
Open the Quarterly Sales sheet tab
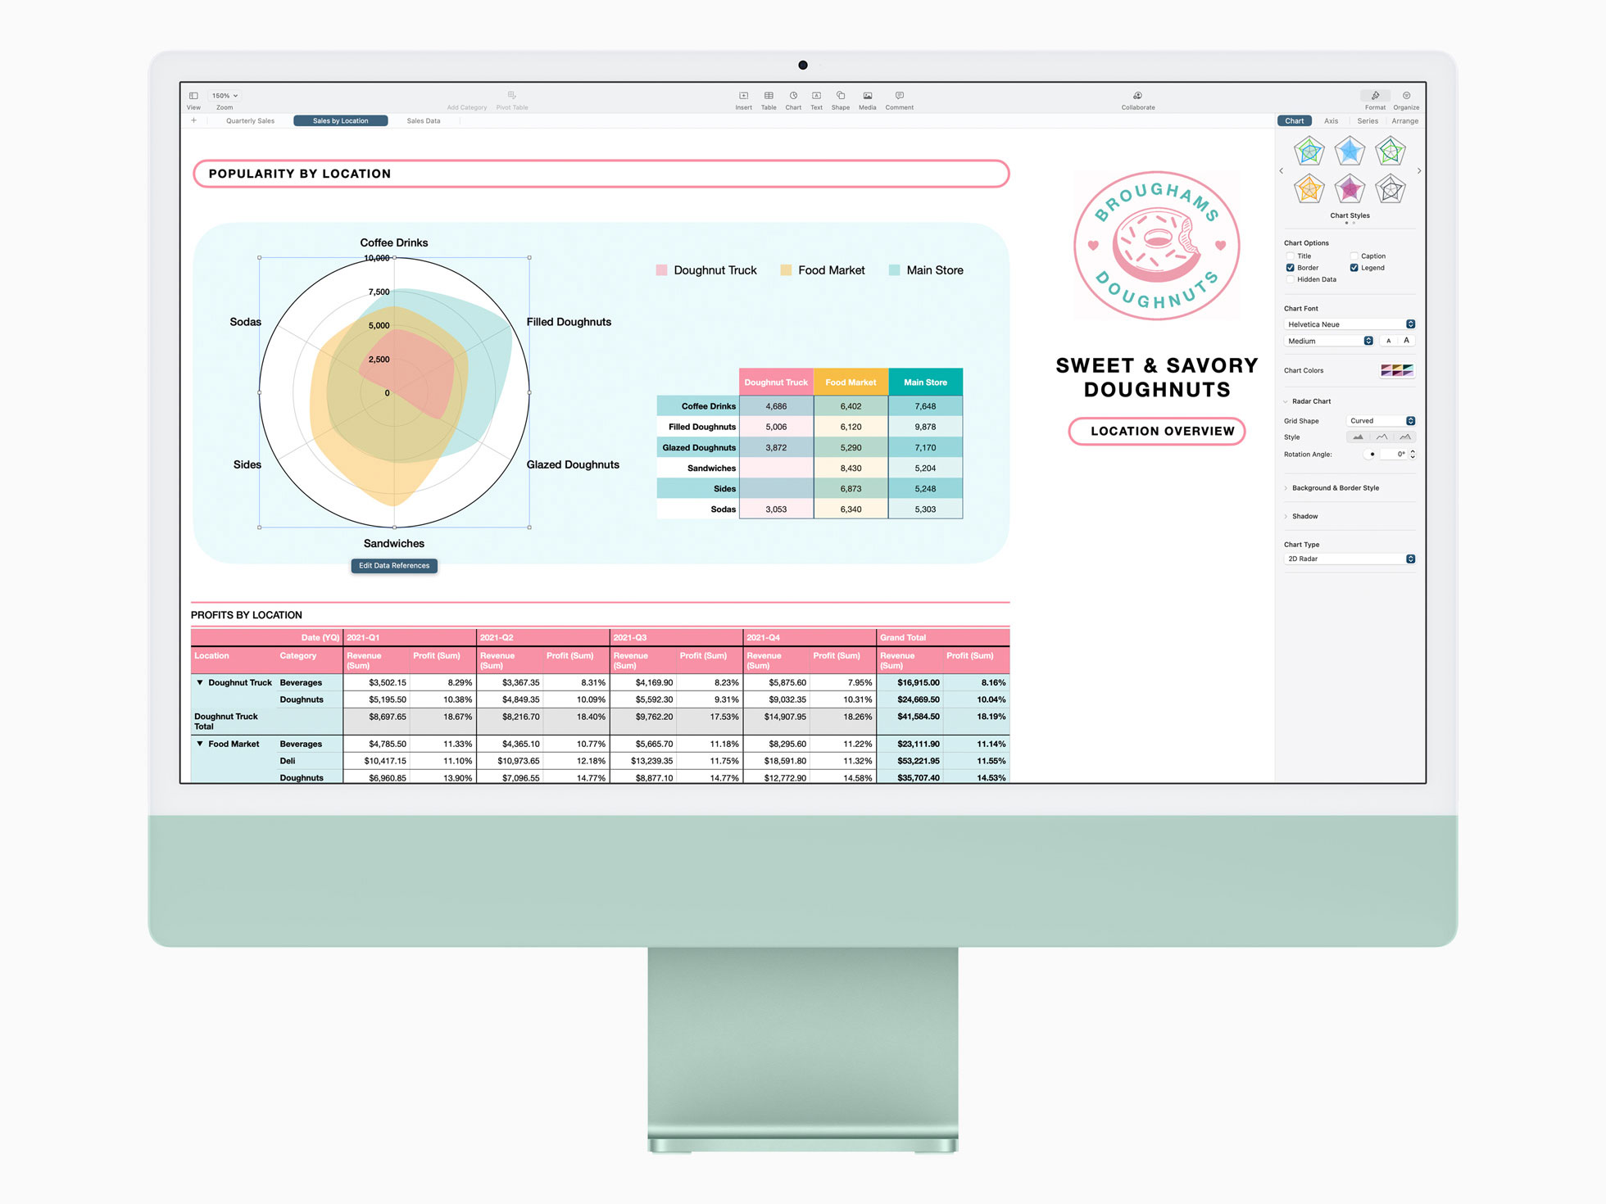[250, 121]
